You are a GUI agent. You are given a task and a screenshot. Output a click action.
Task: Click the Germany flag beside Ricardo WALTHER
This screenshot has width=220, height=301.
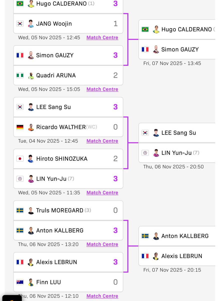point(20,127)
